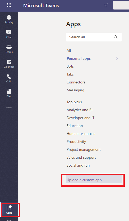Click the top search bar
Image resolution: width=129 pixels, height=221 pixels.
[121, 6]
